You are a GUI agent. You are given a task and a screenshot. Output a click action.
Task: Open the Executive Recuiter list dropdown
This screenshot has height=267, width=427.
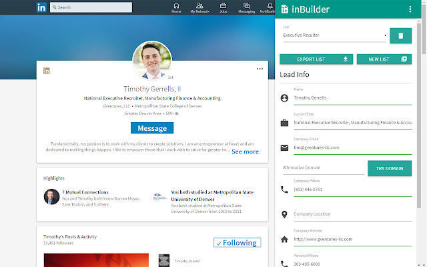(334, 35)
